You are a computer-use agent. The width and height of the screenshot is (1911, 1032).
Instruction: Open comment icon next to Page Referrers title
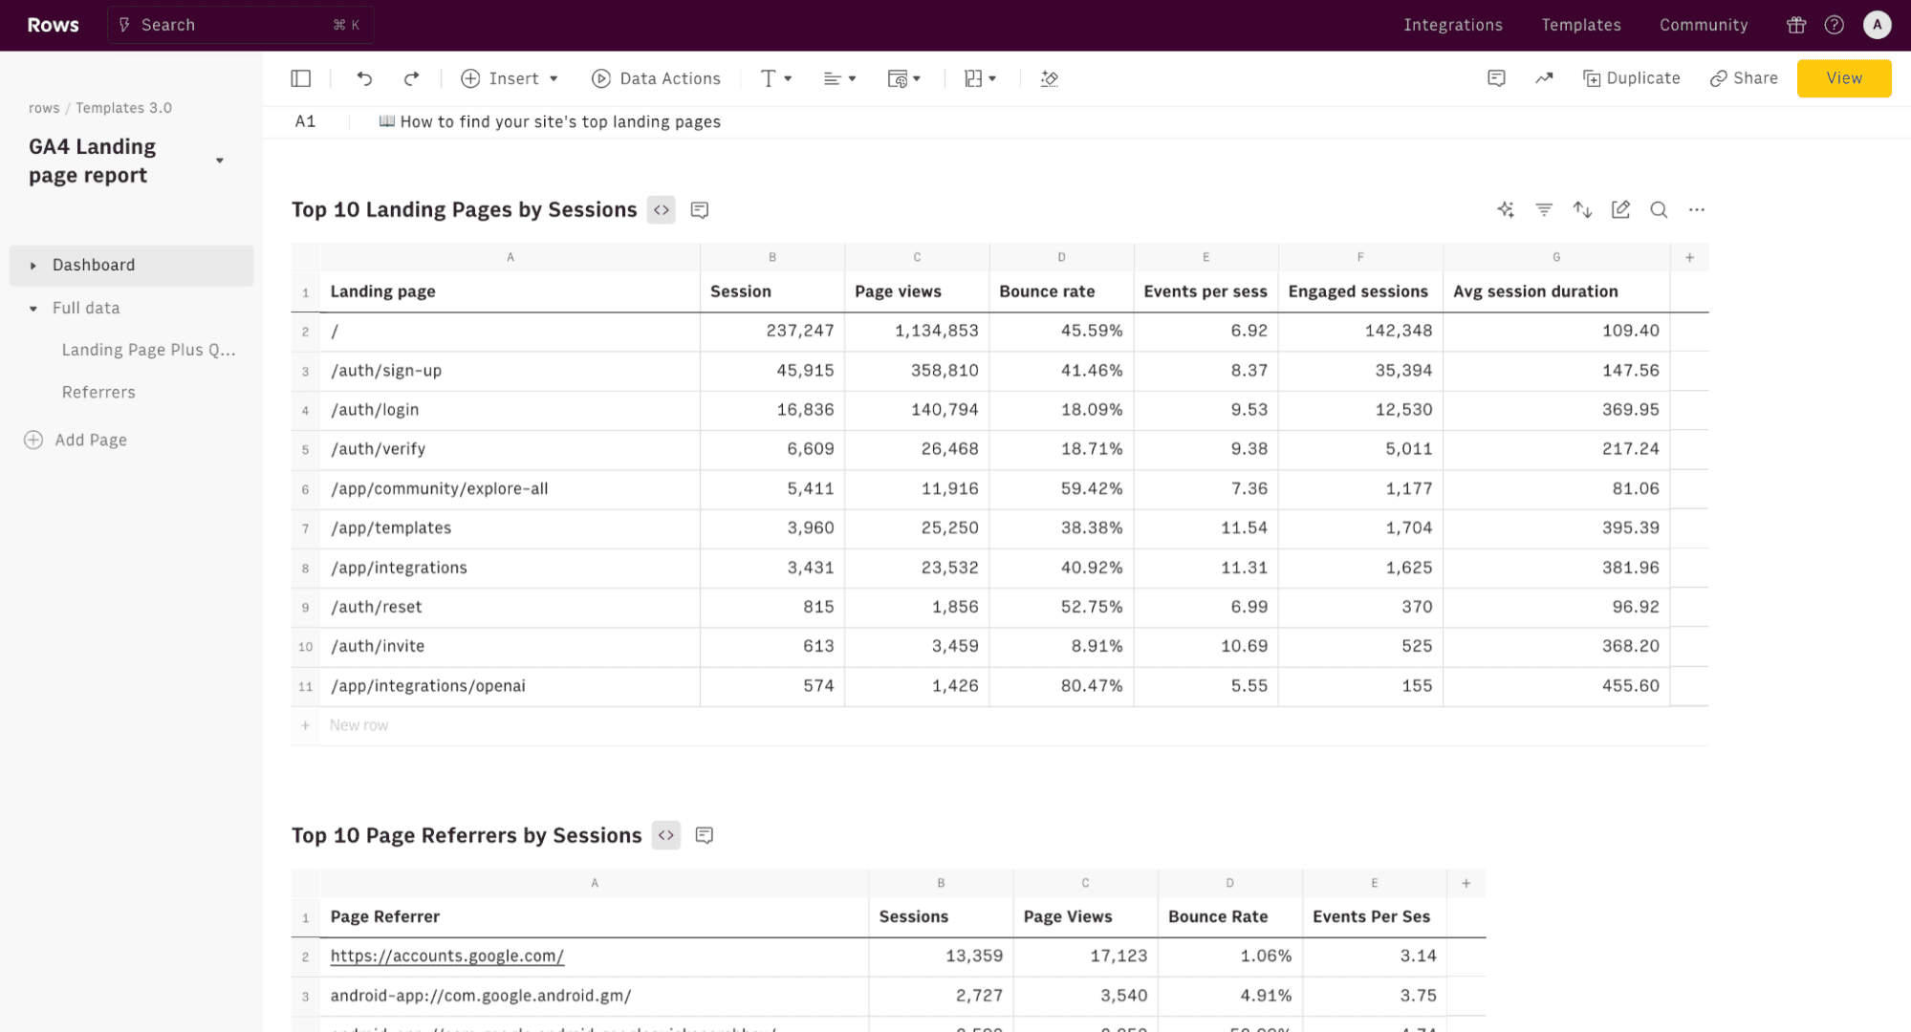point(705,835)
